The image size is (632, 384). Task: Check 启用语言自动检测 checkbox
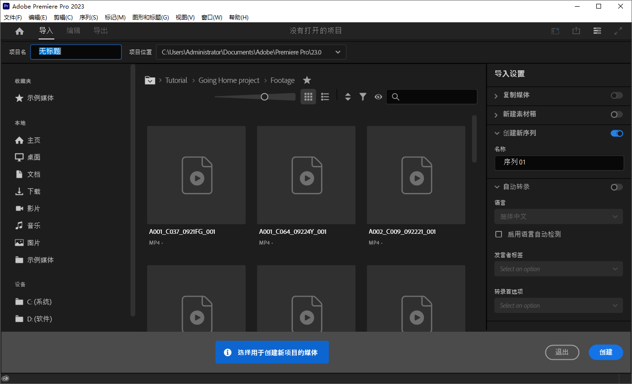coord(499,234)
